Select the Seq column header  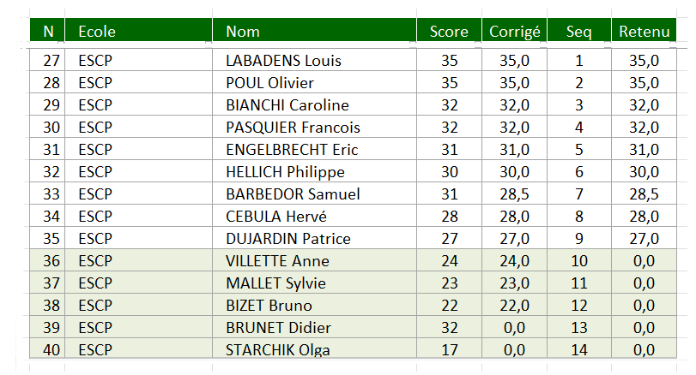pos(579,32)
